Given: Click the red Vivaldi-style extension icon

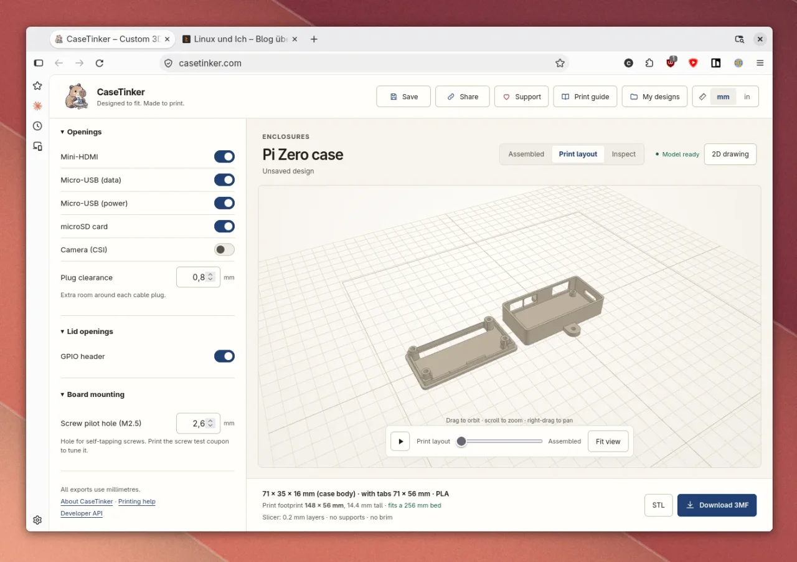Looking at the screenshot, I should coord(693,63).
